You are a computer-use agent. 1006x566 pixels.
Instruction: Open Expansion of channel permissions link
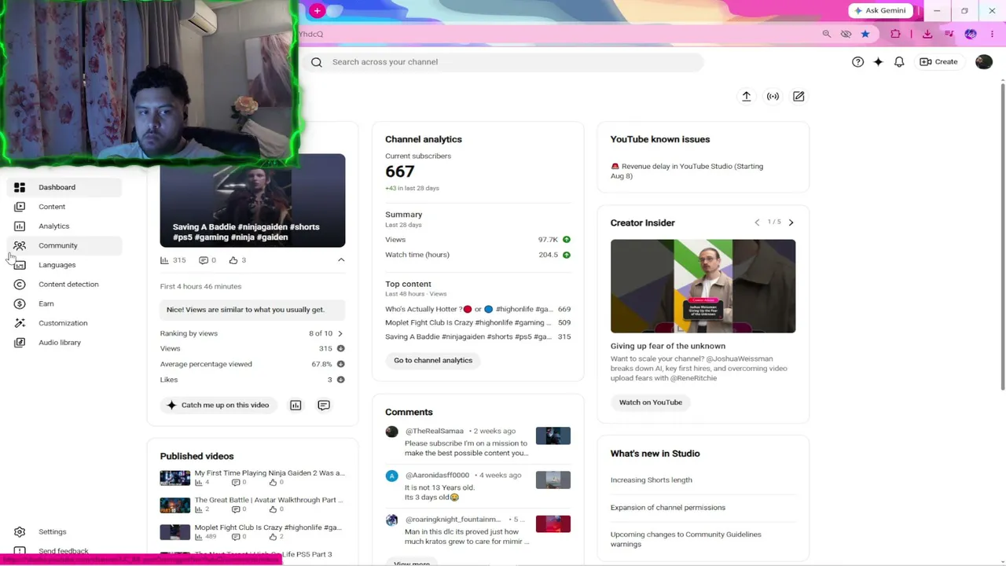point(668,507)
